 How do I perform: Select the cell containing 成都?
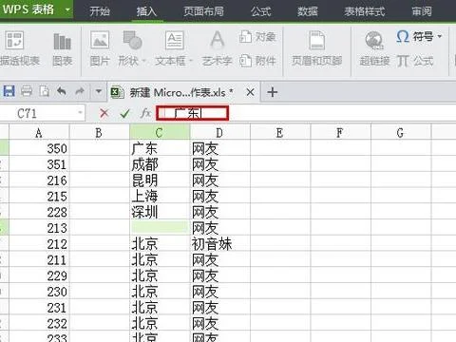tap(160, 164)
